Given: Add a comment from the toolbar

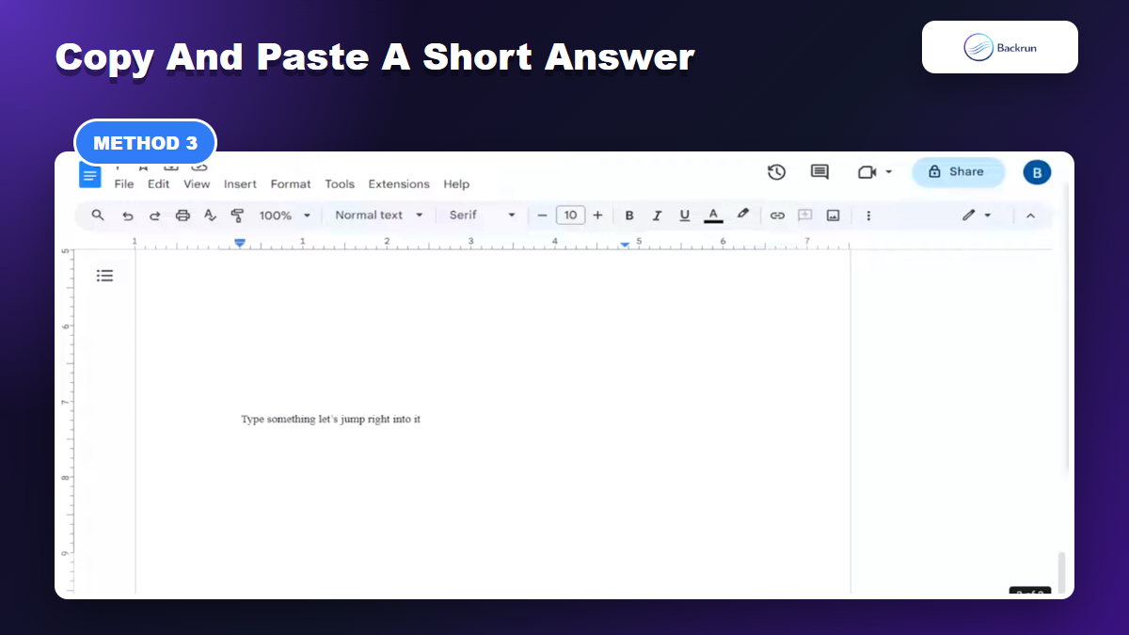Looking at the screenshot, I should [804, 215].
